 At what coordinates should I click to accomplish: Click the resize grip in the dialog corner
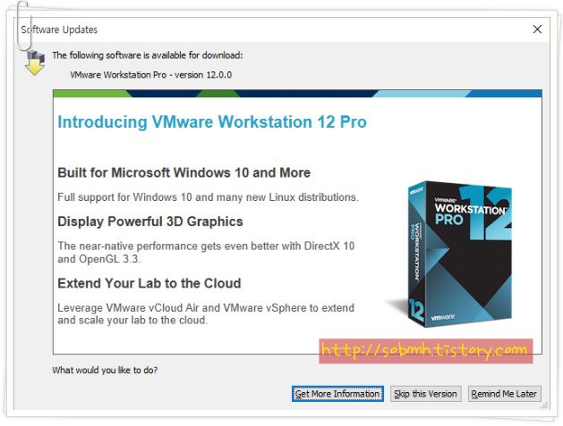[544, 405]
